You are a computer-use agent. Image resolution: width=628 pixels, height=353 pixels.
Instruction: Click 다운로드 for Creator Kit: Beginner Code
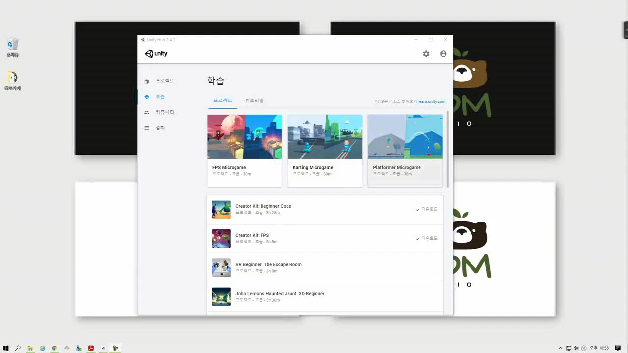click(x=426, y=209)
